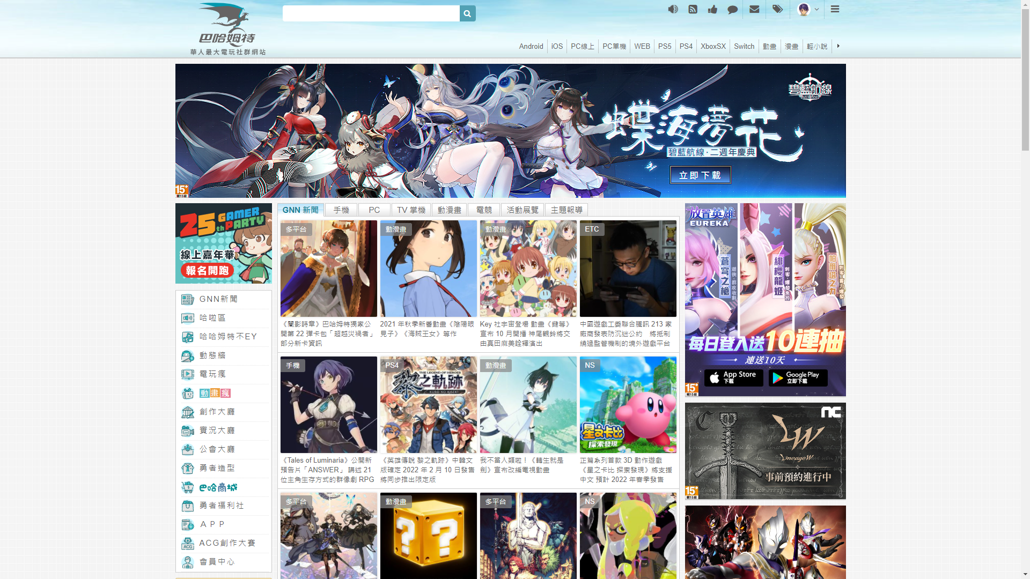Open XboxSX platform link
The height and width of the screenshot is (579, 1030).
[x=713, y=46]
